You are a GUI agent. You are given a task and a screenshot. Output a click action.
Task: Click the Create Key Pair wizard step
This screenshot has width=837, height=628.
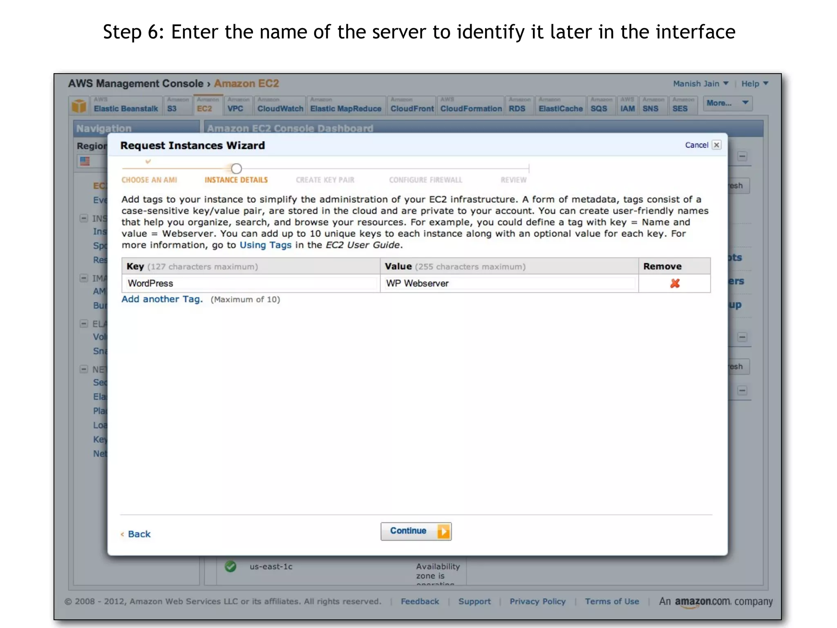pos(325,180)
